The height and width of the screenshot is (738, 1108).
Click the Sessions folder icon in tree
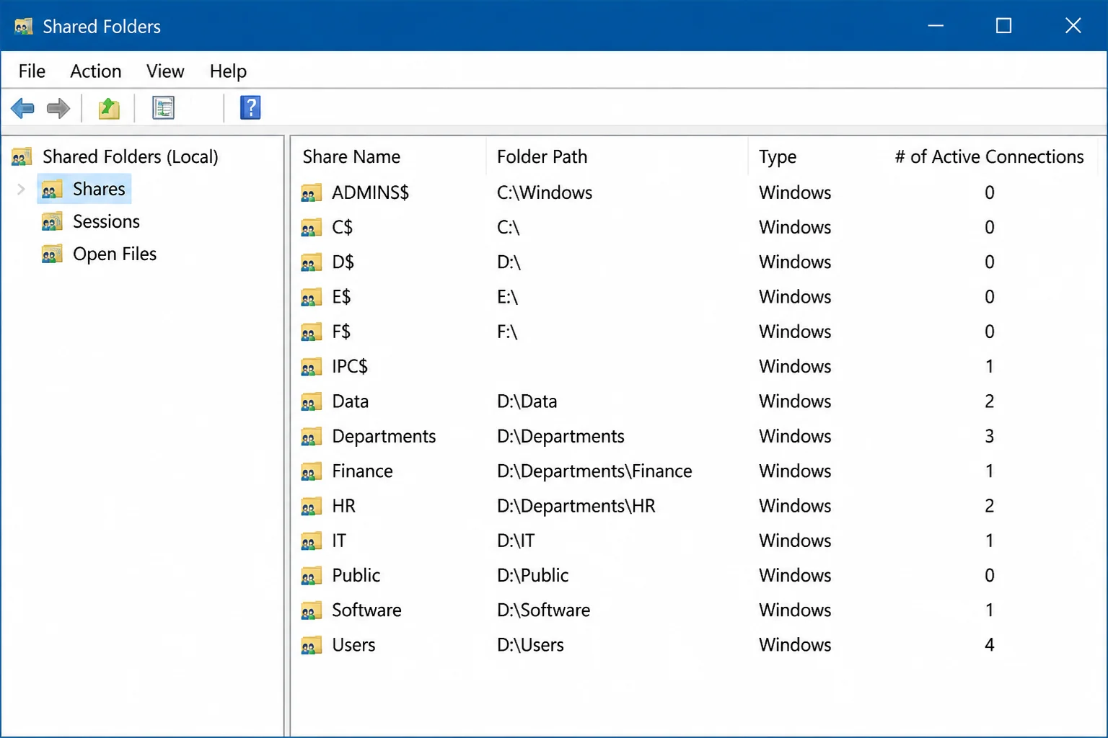52,222
